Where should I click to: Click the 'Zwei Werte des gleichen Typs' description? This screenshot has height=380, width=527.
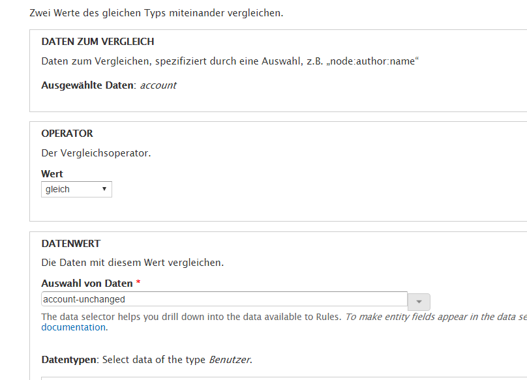pyautogui.click(x=157, y=13)
